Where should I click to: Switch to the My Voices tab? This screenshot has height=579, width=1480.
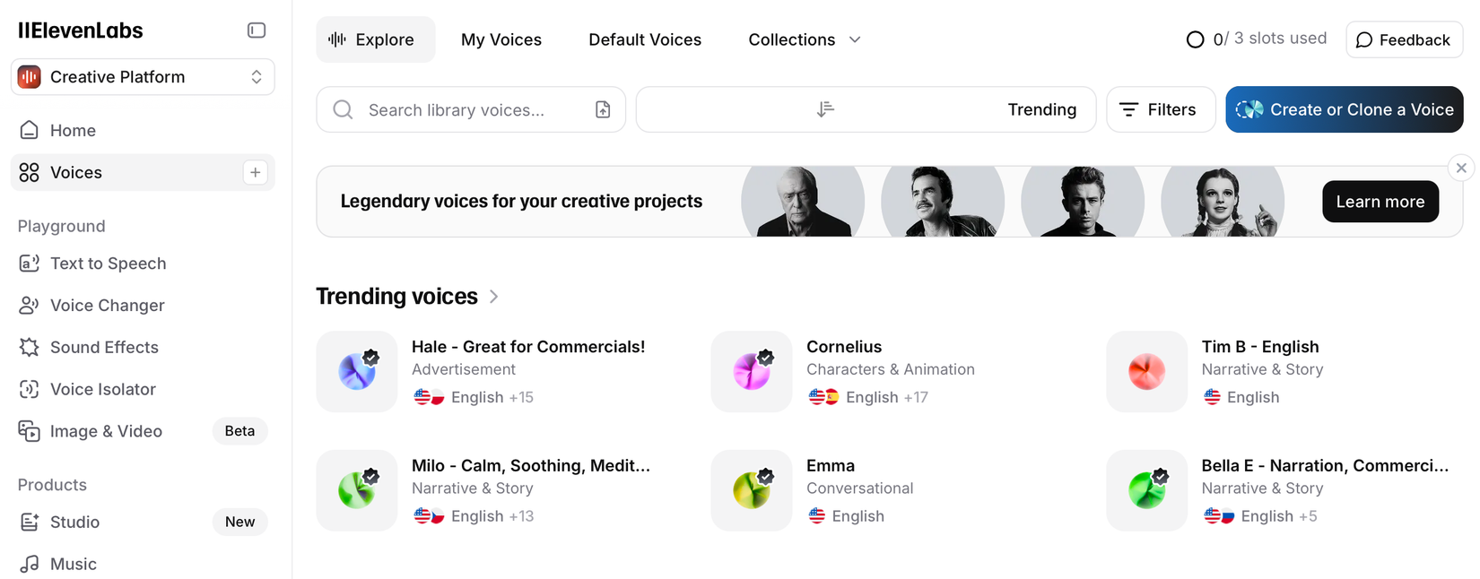[501, 39]
